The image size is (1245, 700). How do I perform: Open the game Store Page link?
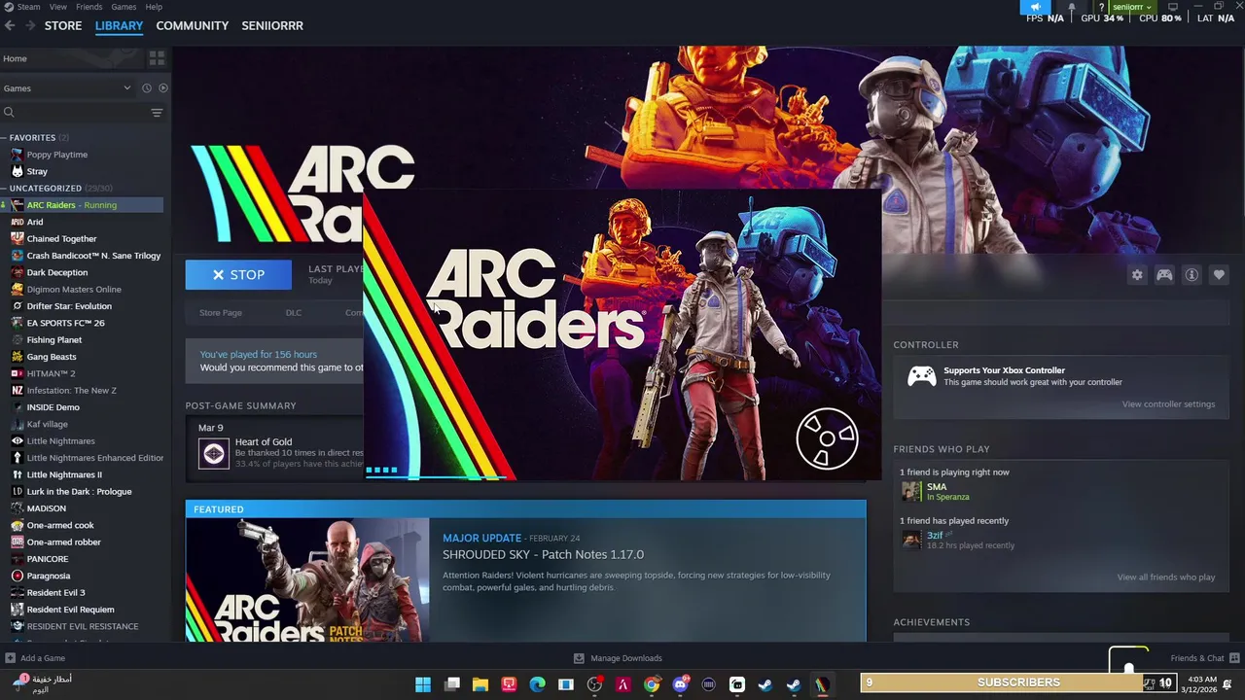click(x=221, y=313)
